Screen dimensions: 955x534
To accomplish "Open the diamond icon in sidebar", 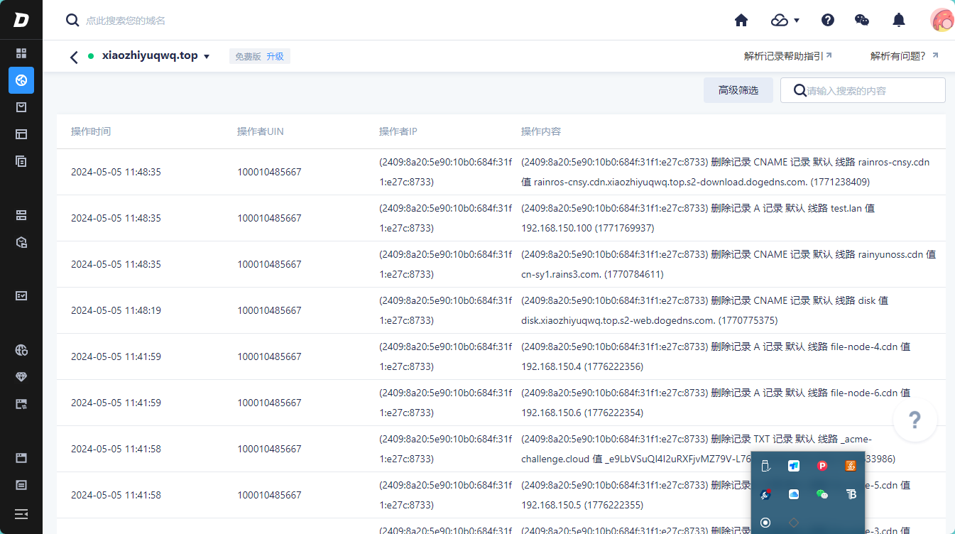I will click(x=21, y=377).
